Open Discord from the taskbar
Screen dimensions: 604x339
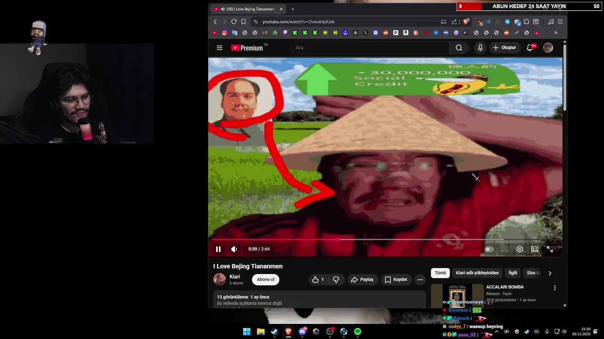coord(302,331)
